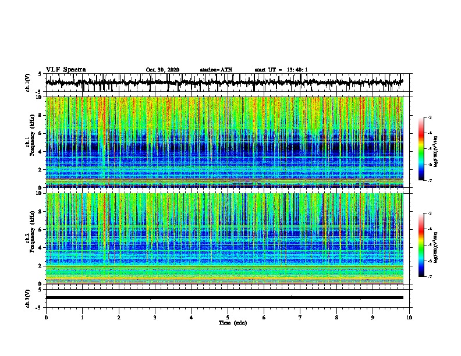Click the ch.2 spectrogram panel
The width and height of the screenshot is (461, 356).
225,238
